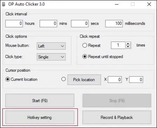Click the X coordinate field
Screen dimensions: 157x128
point(115,80)
